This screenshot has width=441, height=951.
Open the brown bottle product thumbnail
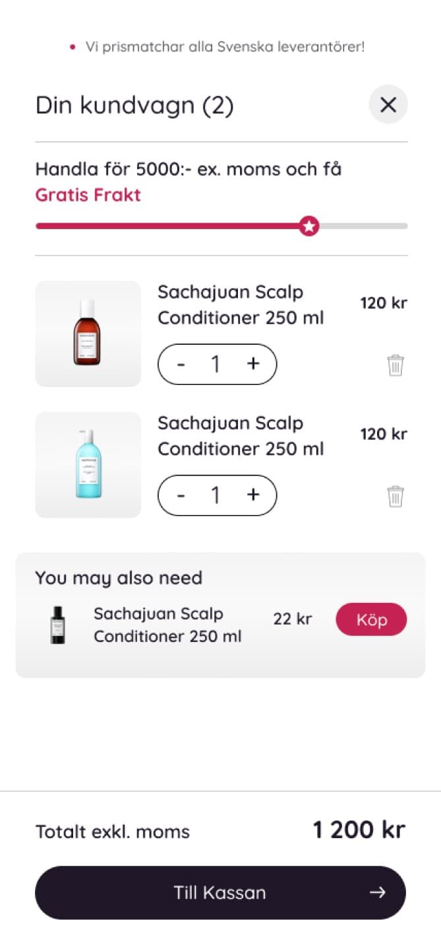click(88, 334)
